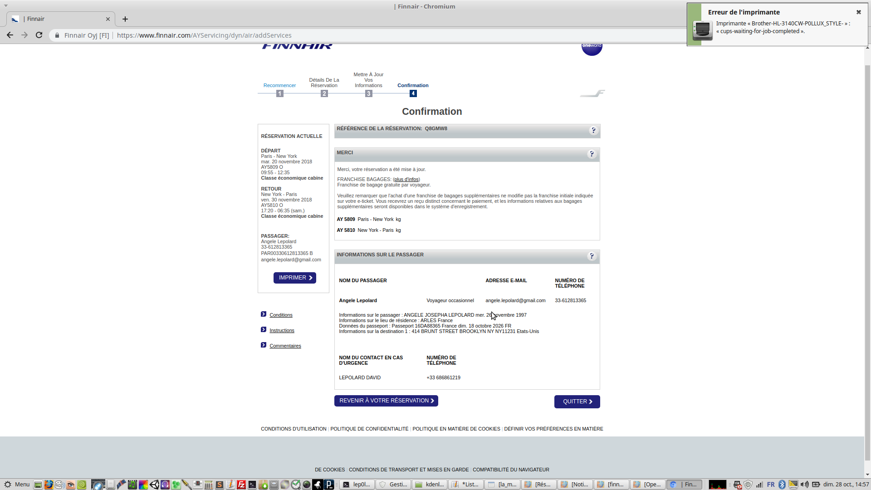Click help icon in Informations sur le passager header
The image size is (871, 490).
(591, 256)
